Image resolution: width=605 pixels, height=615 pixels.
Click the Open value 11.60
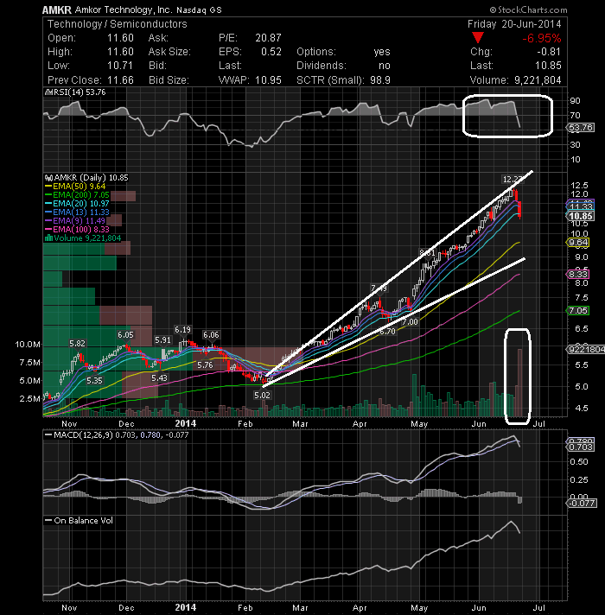[x=120, y=38]
